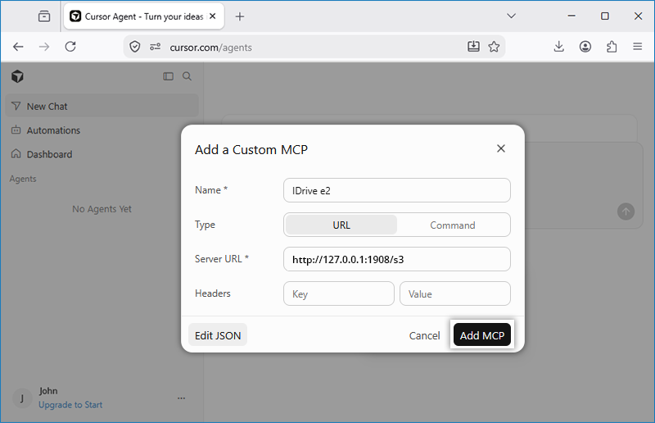Open site permissions icon in address bar
Image resolution: width=655 pixels, height=423 pixels.
click(x=155, y=47)
